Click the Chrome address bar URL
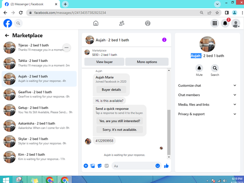 point(70,13)
